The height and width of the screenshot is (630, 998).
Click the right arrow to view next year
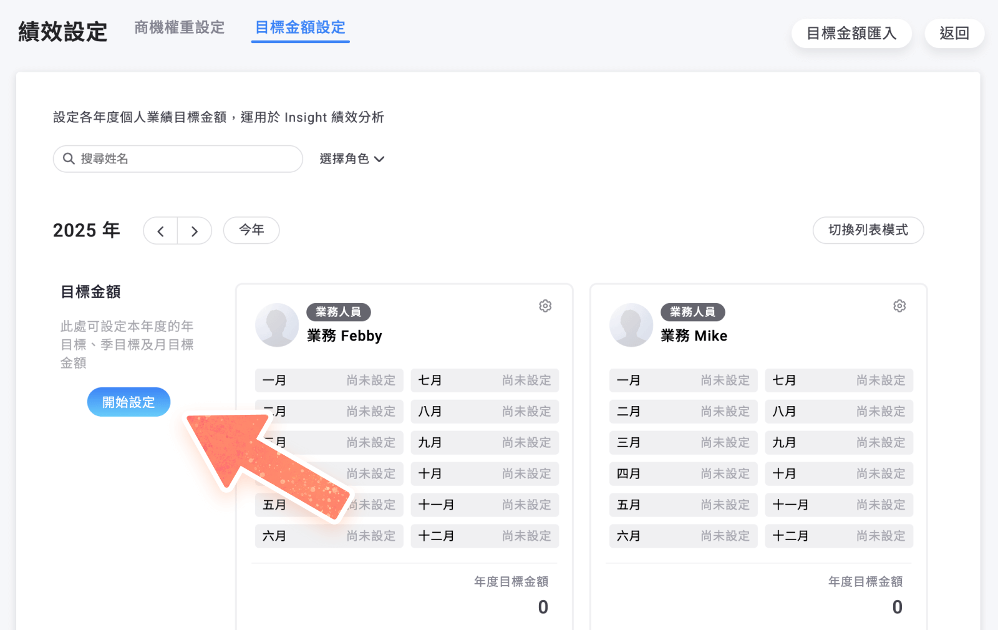pos(195,230)
